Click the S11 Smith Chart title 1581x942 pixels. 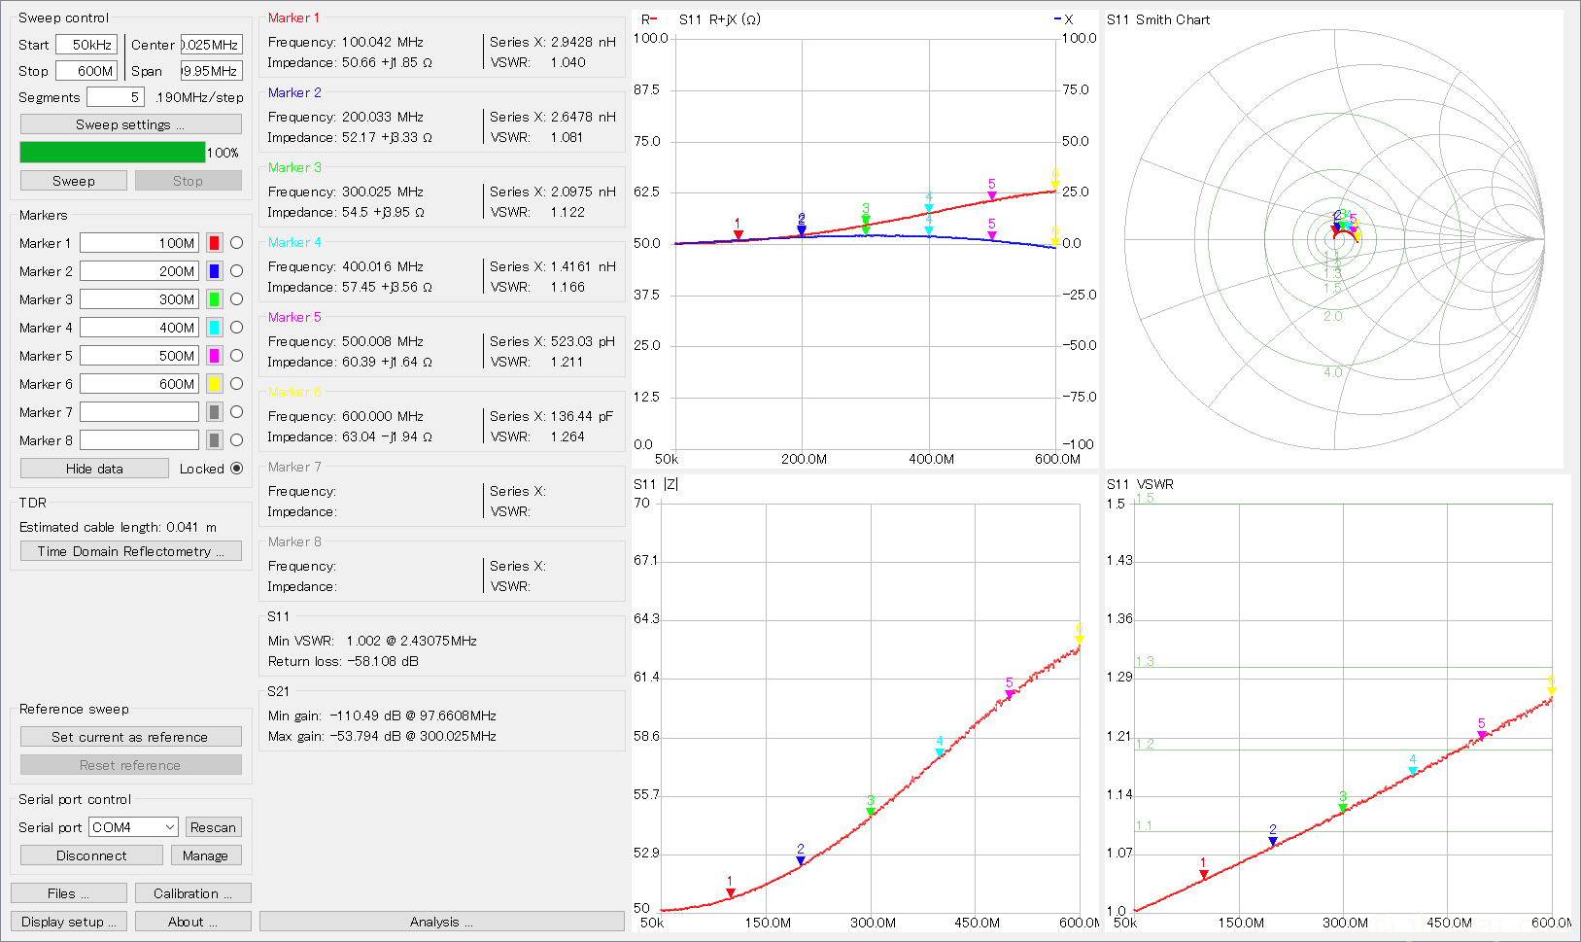(1158, 19)
